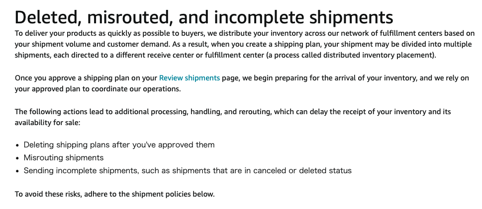This screenshot has height=209, width=482.
Task: Click the bullet dot before "Sending incomplete shipments"
Action: tap(17, 171)
